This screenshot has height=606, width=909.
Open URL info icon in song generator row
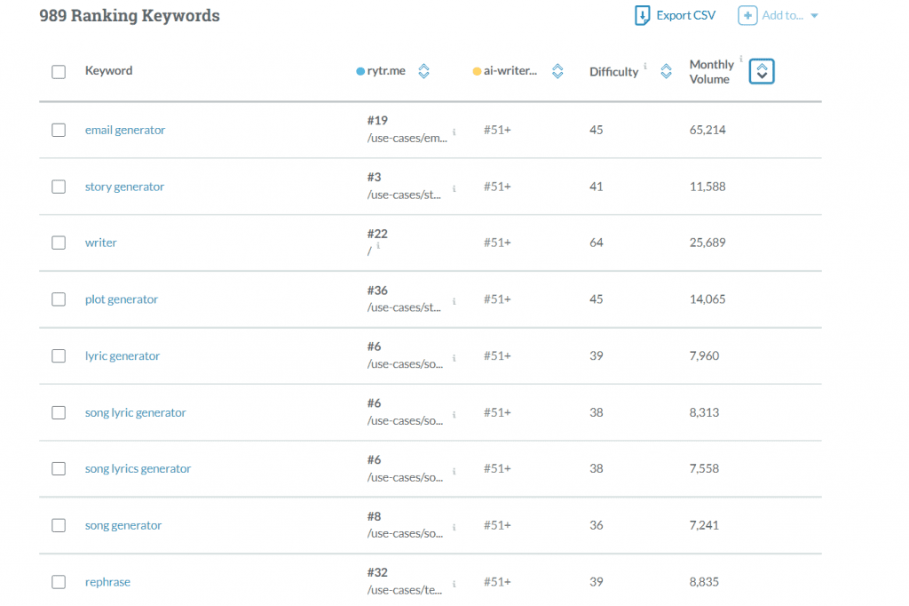coord(454,527)
